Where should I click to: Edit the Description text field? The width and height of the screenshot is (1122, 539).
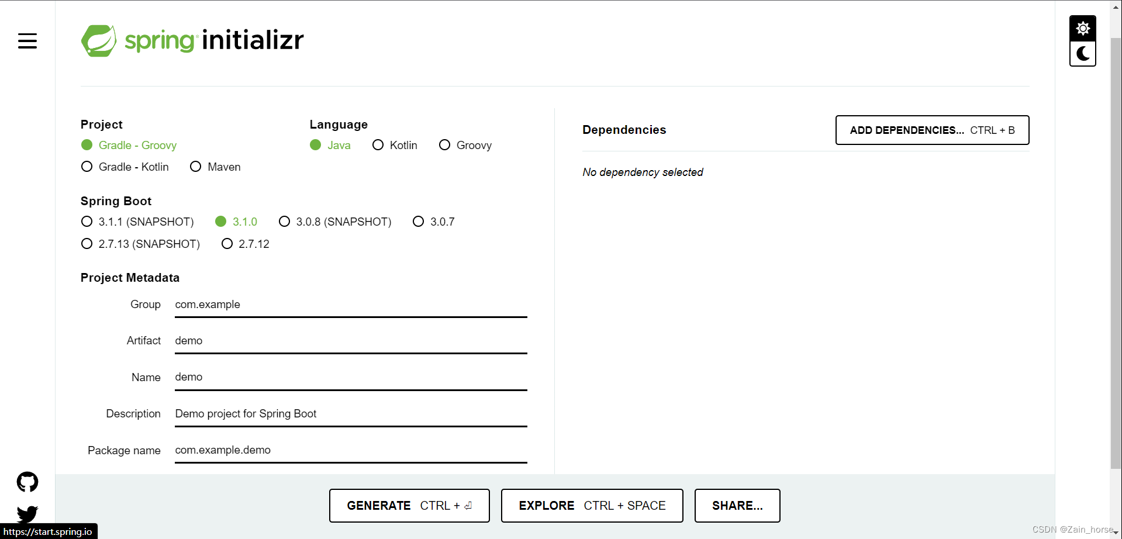[x=351, y=414]
